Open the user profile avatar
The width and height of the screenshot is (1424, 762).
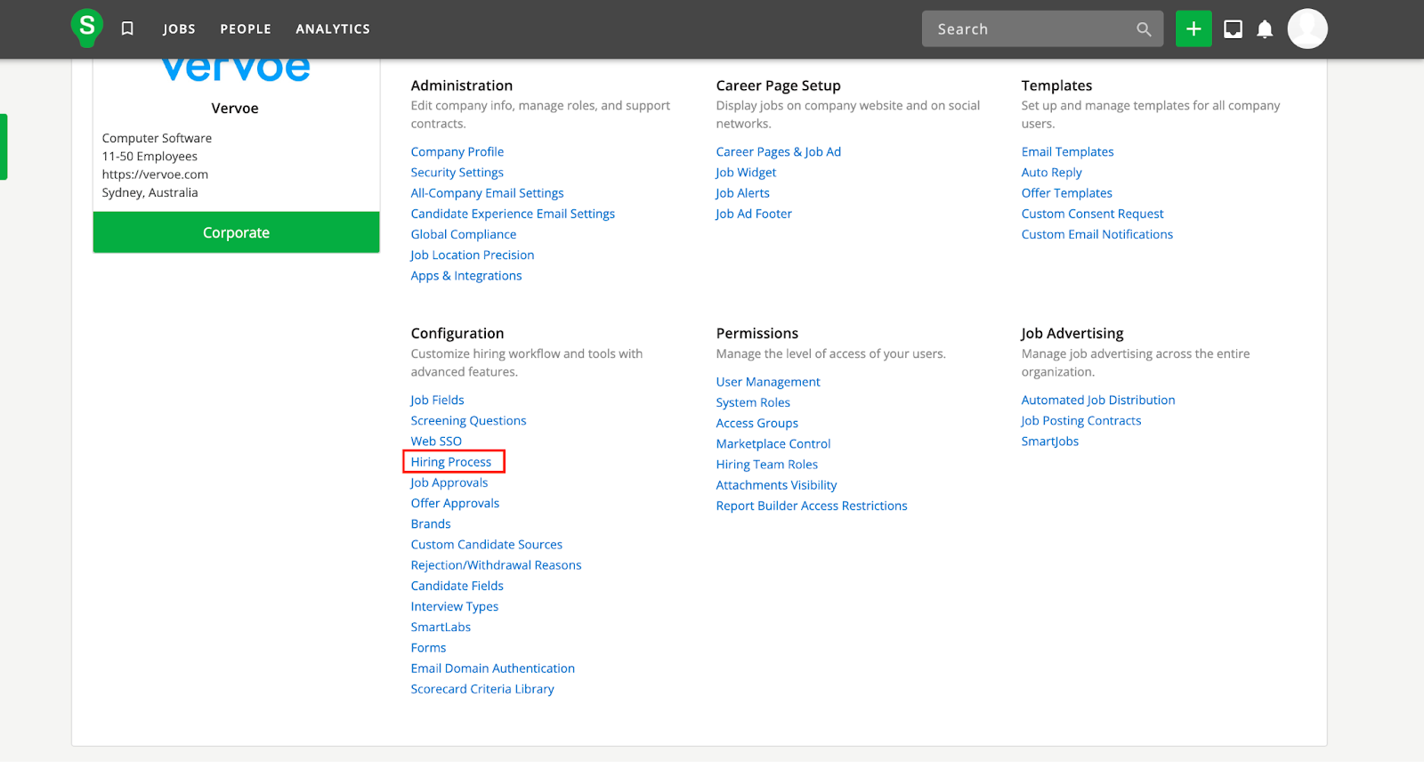pyautogui.click(x=1307, y=28)
